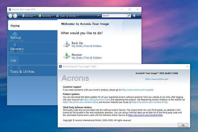The height and width of the screenshot is (132, 198).
Task: Select the Log sidebar tab
Action: (x=33, y=60)
